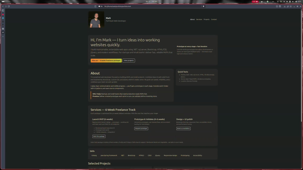Image resolution: width=303 pixels, height=170 pixels.
Task: Click the Book a consultation button
Action: point(183,128)
